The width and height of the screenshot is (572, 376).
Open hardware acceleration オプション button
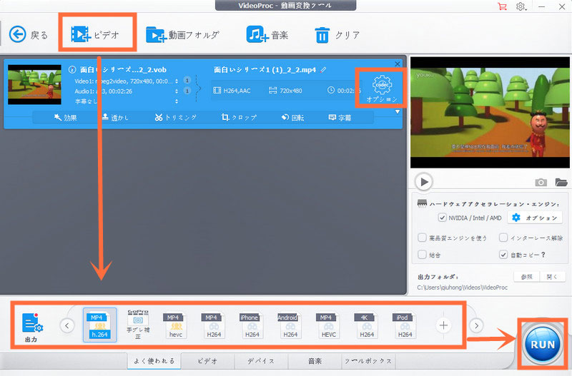535,218
